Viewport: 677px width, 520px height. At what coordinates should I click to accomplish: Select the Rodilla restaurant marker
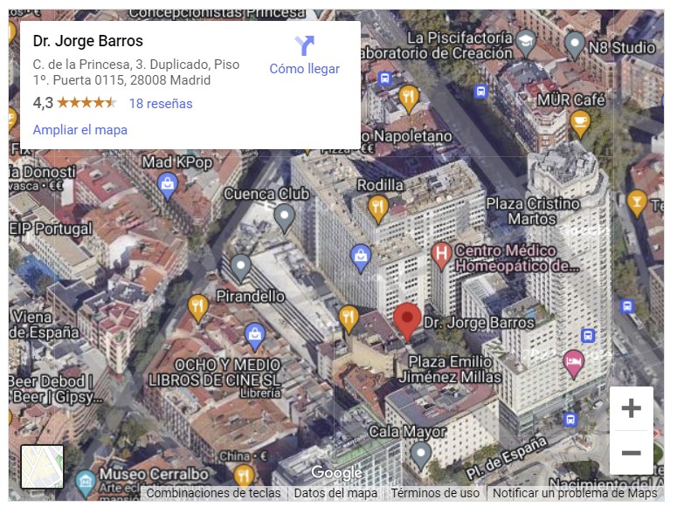tap(378, 209)
